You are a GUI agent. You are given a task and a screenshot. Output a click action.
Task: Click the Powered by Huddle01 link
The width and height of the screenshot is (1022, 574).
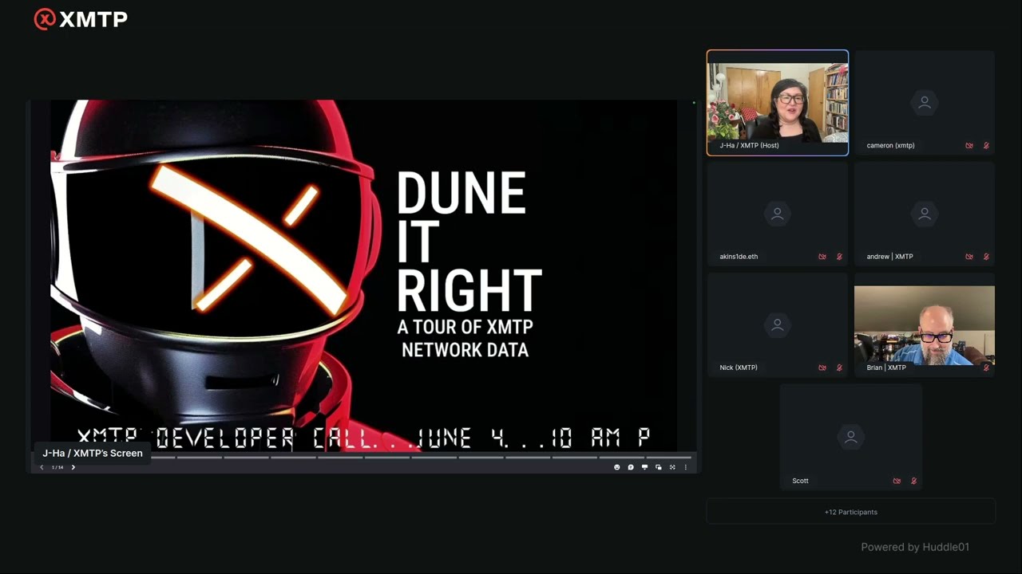(x=914, y=547)
